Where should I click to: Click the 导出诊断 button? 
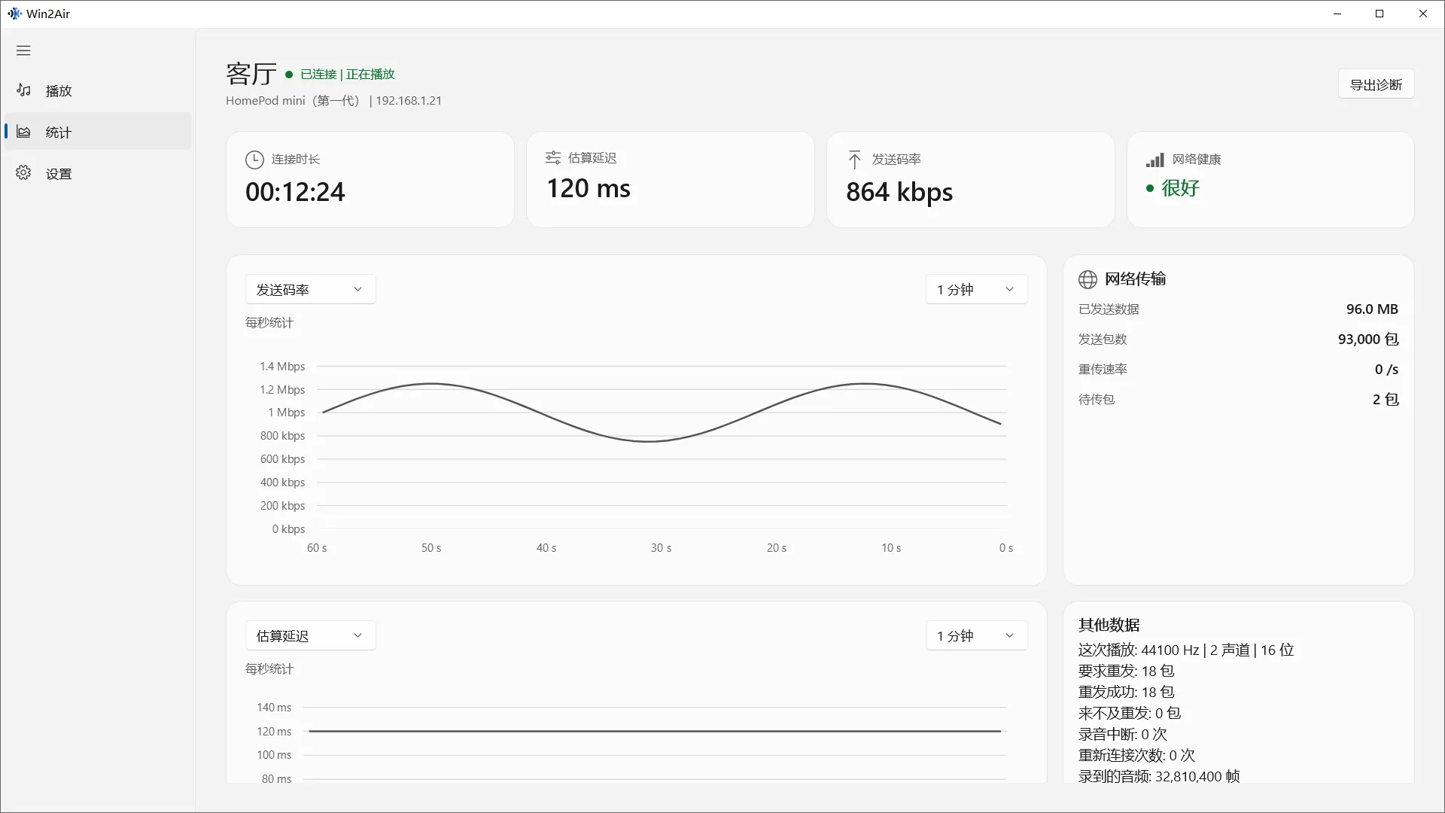[1376, 84]
